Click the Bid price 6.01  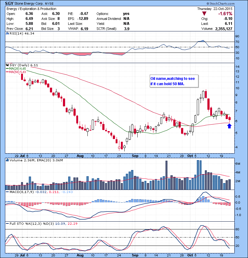coord(56,24)
